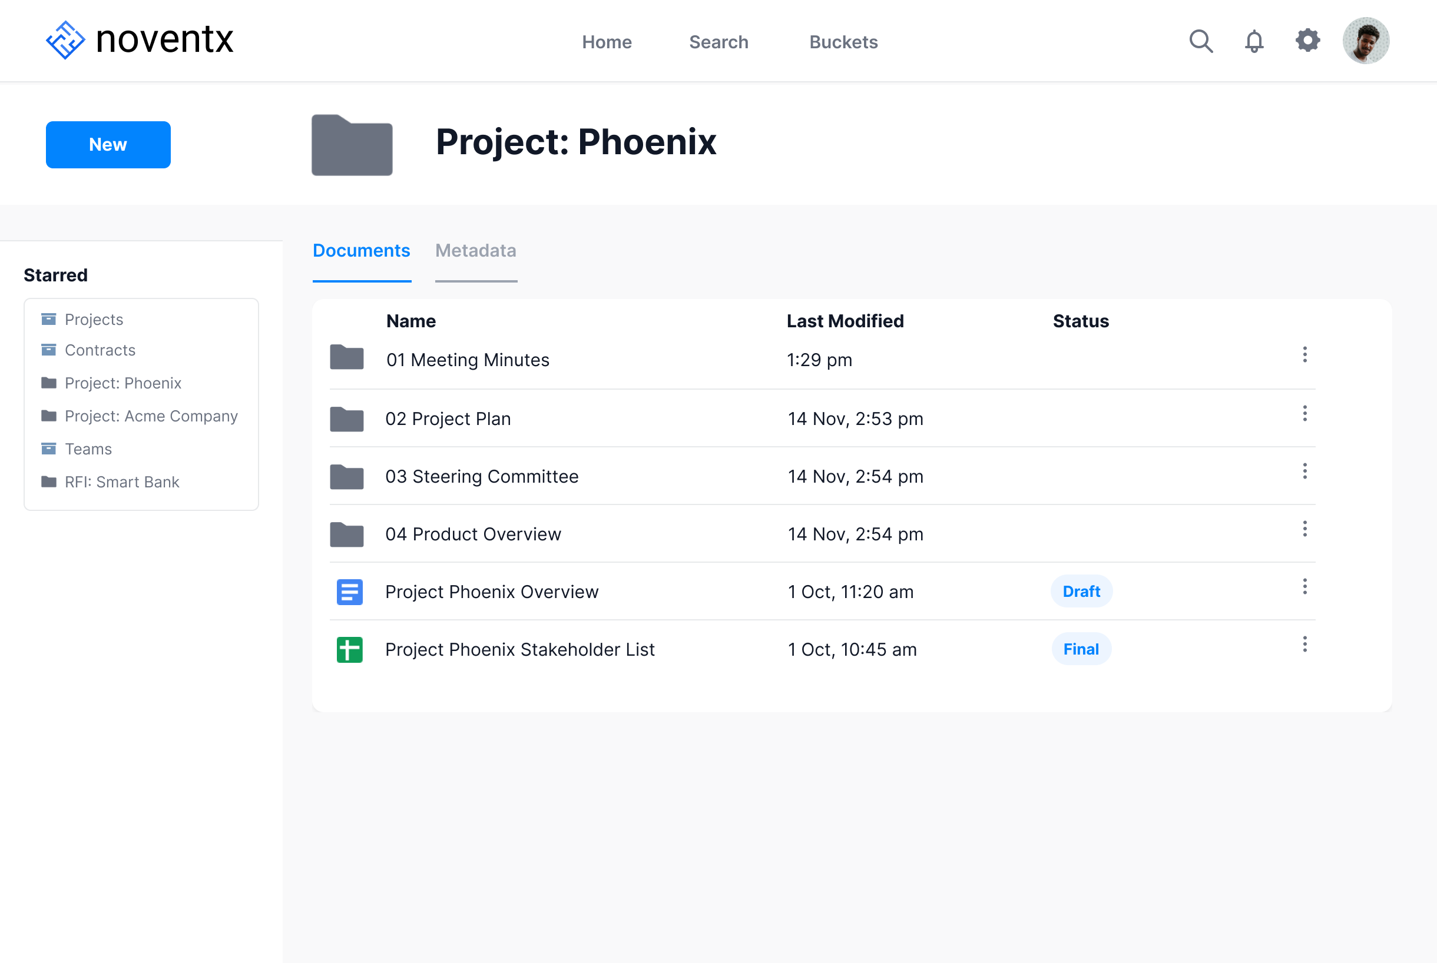Open more options for 01 Meeting Minutes
Image resolution: width=1437 pixels, height=963 pixels.
click(1305, 354)
